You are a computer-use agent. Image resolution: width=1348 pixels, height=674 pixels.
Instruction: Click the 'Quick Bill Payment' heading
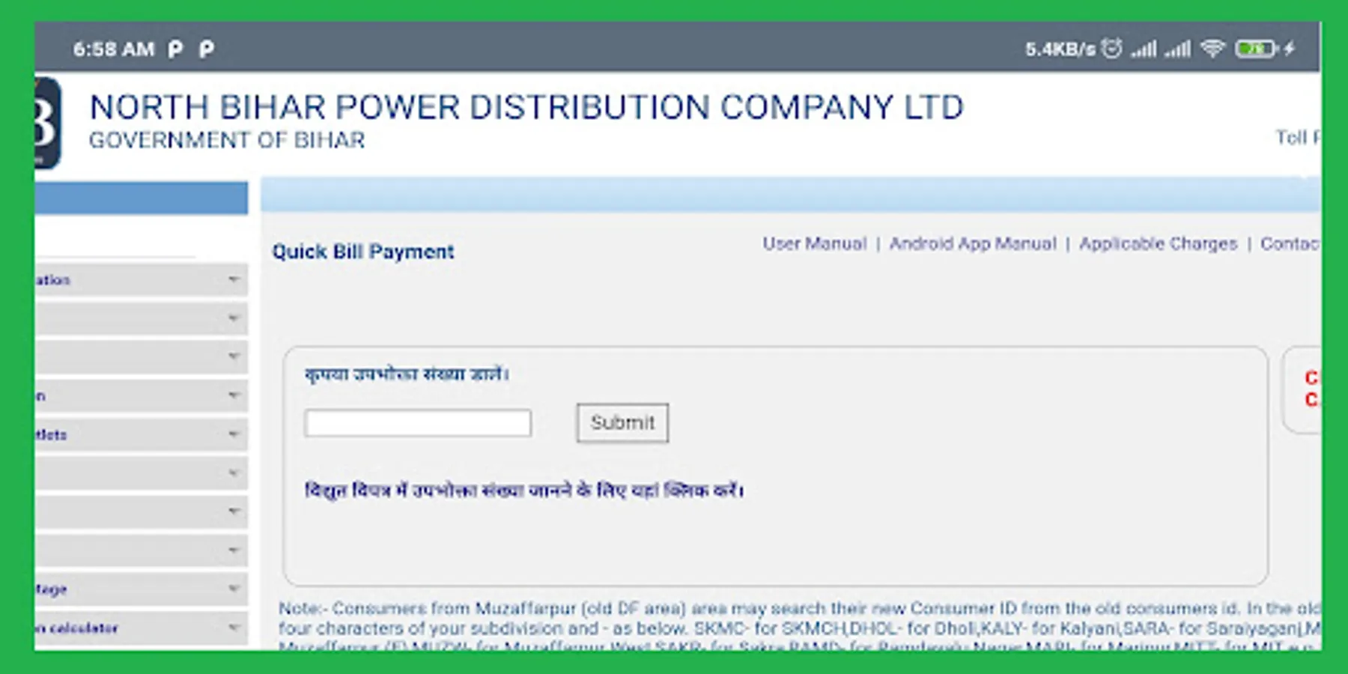point(363,252)
